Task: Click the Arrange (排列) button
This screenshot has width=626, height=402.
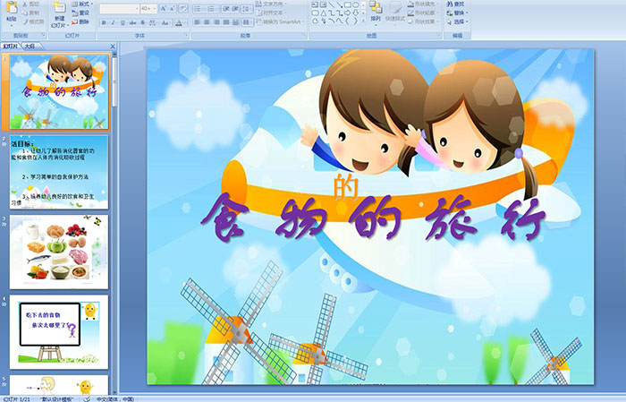Action: click(x=376, y=12)
